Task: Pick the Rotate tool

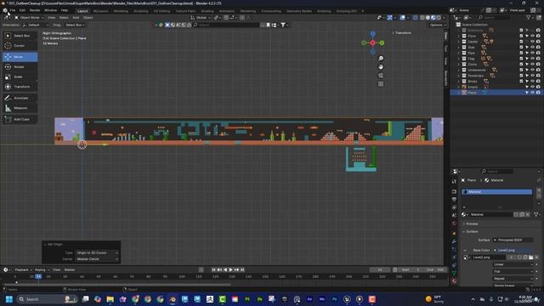Action: pyautogui.click(x=20, y=66)
